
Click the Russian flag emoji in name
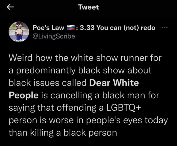point(71,28)
